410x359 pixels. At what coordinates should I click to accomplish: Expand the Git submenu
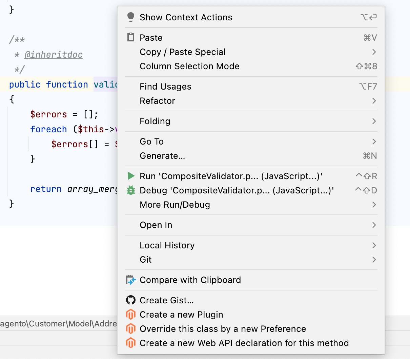tap(145, 260)
